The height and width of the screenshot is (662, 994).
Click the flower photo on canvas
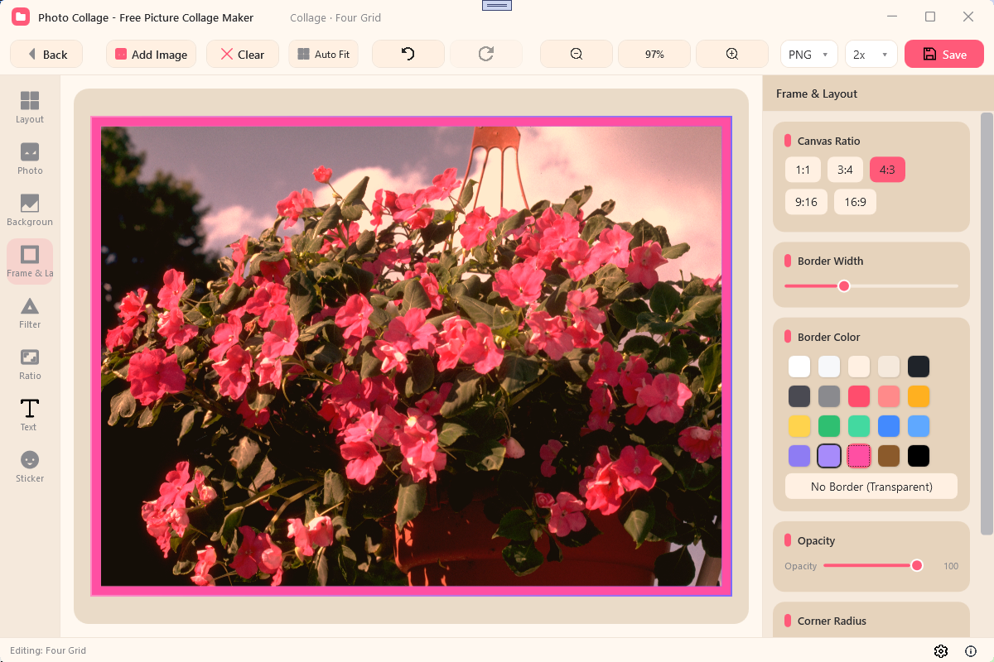(411, 356)
